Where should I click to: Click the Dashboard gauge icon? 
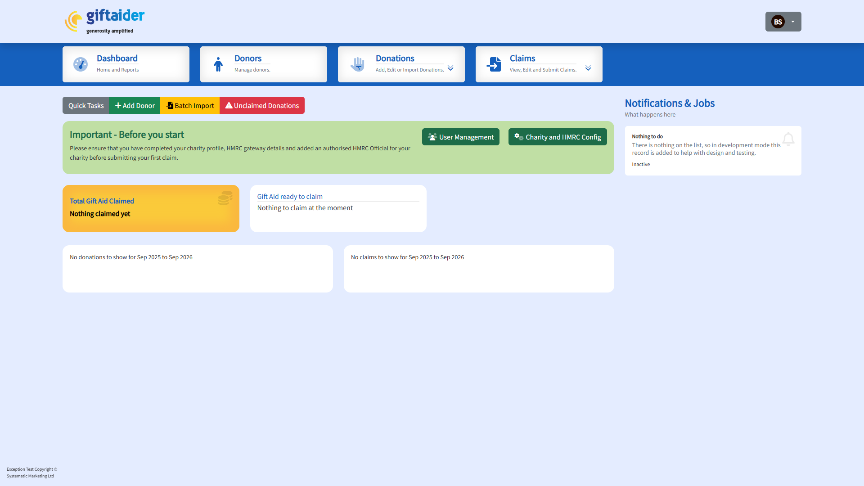[x=81, y=64]
